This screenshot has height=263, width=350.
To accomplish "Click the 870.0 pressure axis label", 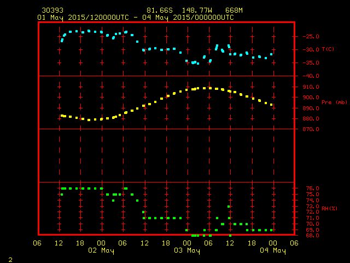I will coord(311,129).
